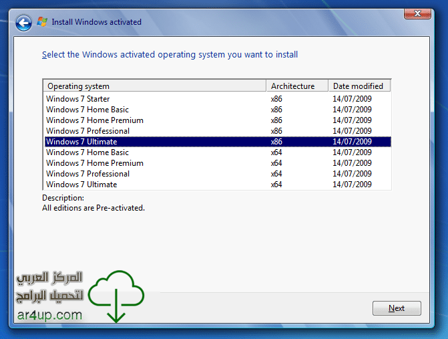Click 'All editions are Pre-activated.' text
Viewport: 448px width, 339px height.
pos(93,208)
